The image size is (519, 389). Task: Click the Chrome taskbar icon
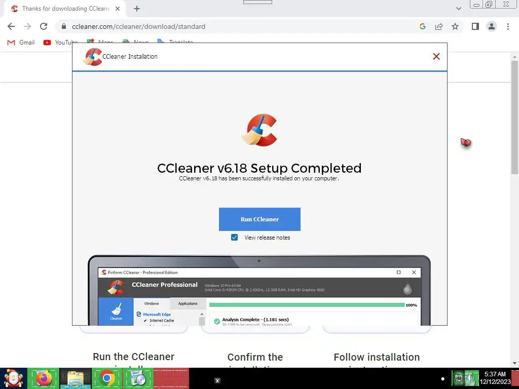point(107,378)
